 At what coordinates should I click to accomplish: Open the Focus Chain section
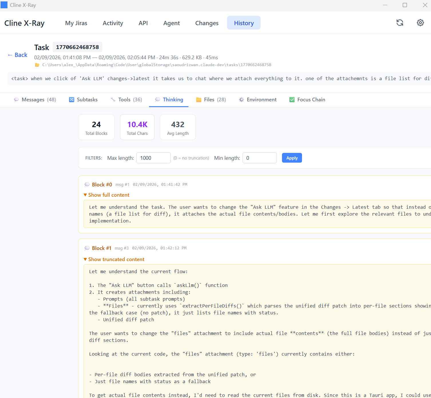click(307, 100)
